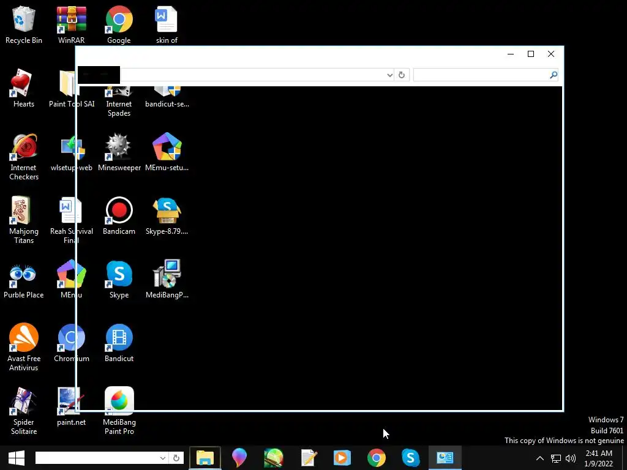Open Skype from the taskbar
The height and width of the screenshot is (470, 627).
point(410,458)
